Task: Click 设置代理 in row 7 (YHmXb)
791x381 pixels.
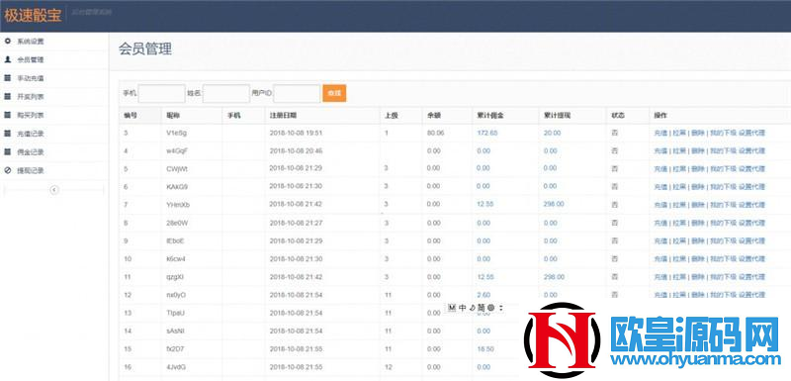Action: click(751, 205)
